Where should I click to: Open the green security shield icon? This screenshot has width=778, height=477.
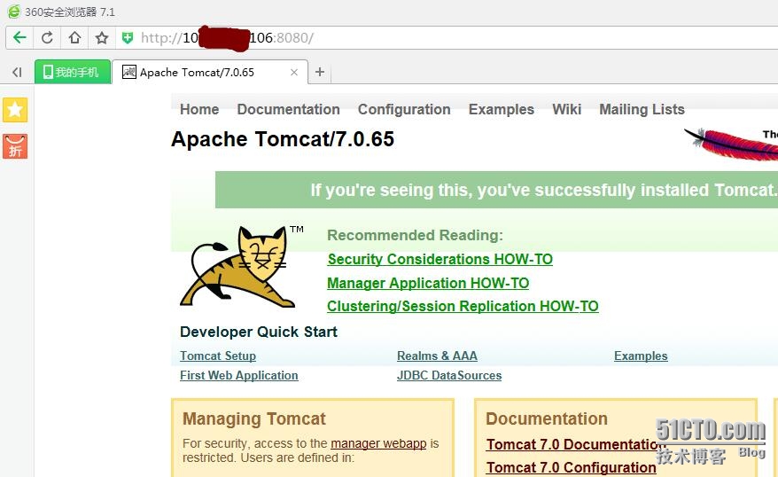(x=128, y=38)
